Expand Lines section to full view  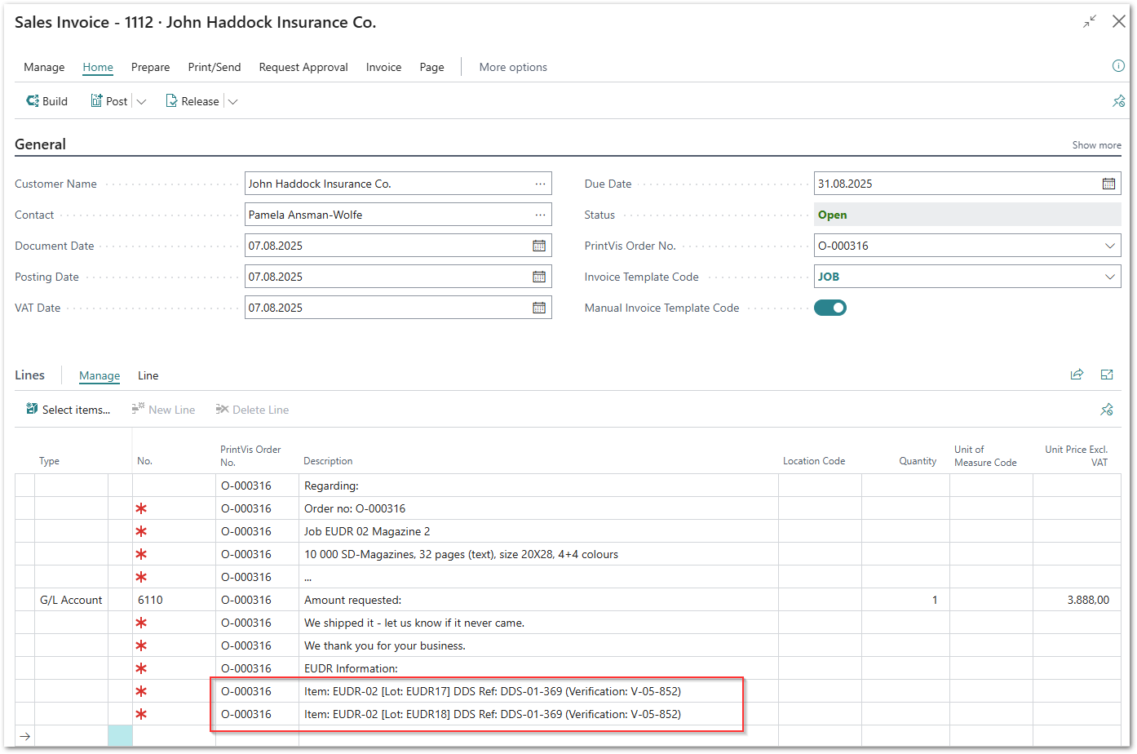(x=1107, y=375)
